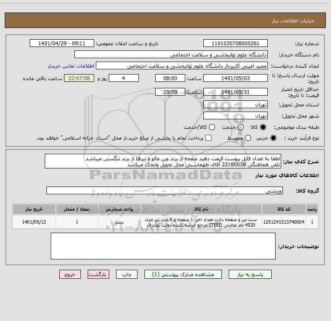The height and width of the screenshot is (321, 331).
Task: Select the جزیی purchase type radio
Action: pos(273,138)
